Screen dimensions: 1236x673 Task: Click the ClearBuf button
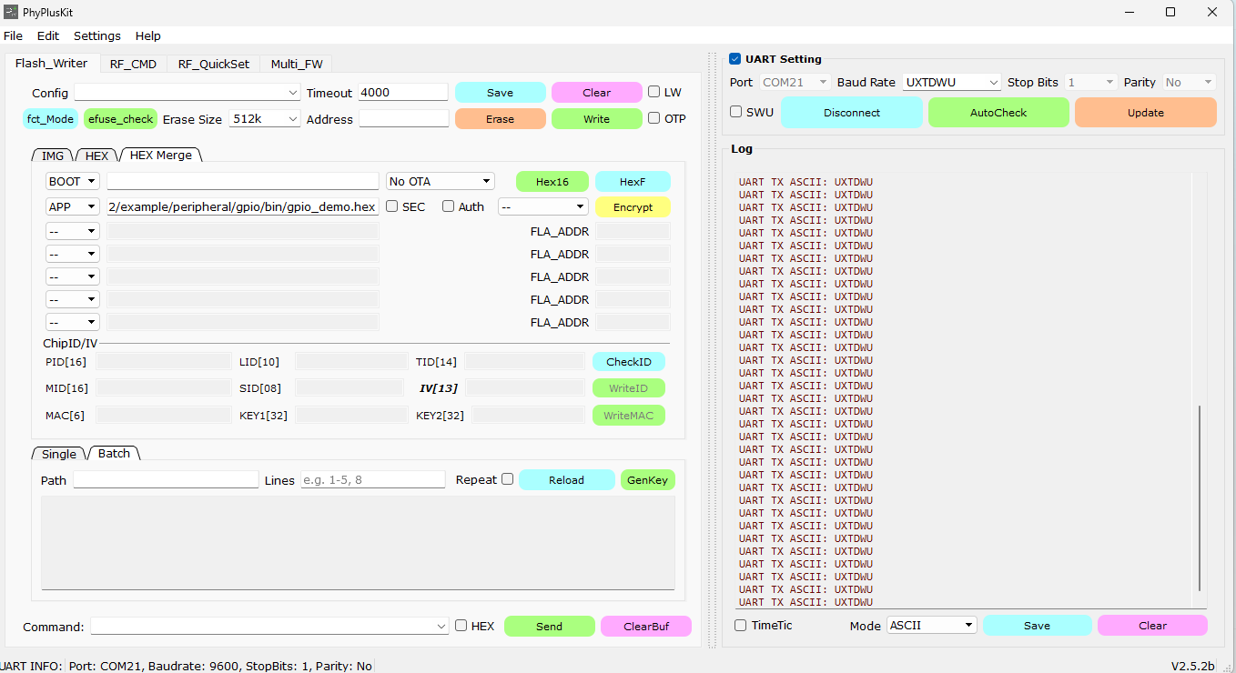[646, 626]
